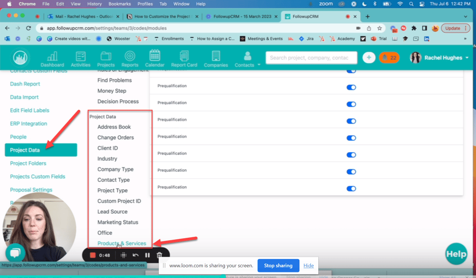The height and width of the screenshot is (278, 476).
Task: Click the project search input field
Action: (x=311, y=57)
